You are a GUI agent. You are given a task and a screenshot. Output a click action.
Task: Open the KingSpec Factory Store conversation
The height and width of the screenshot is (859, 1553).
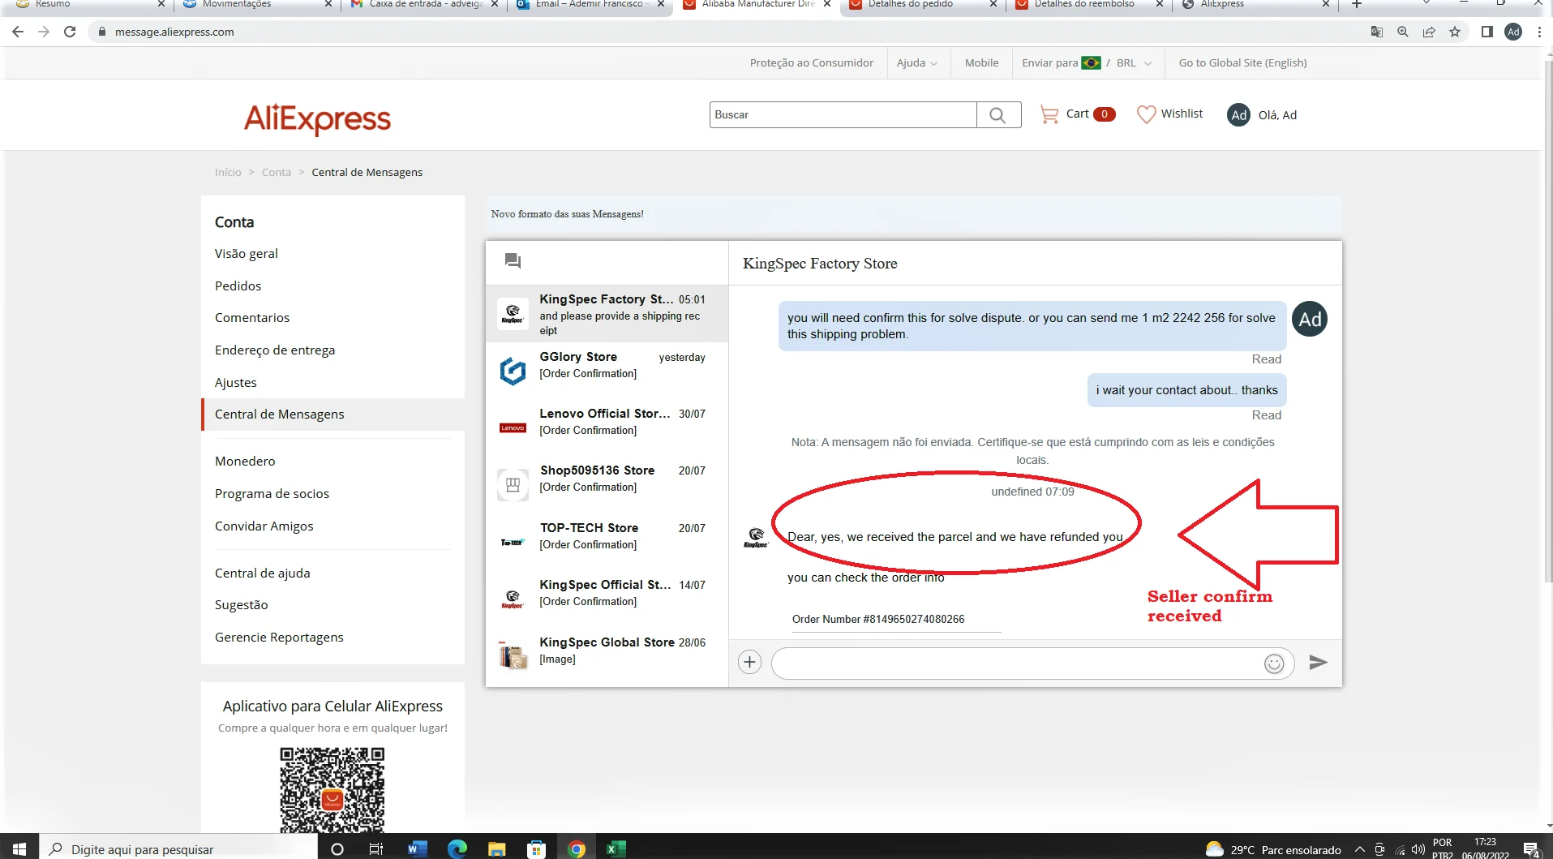[x=607, y=314]
